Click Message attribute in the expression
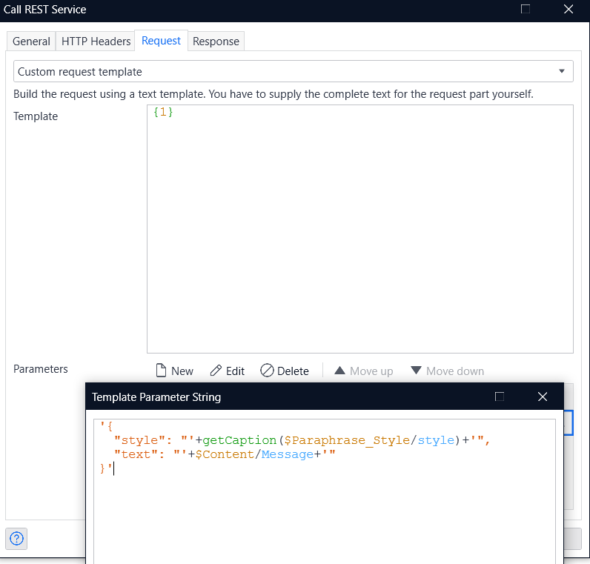This screenshot has width=590, height=564. coord(288,454)
